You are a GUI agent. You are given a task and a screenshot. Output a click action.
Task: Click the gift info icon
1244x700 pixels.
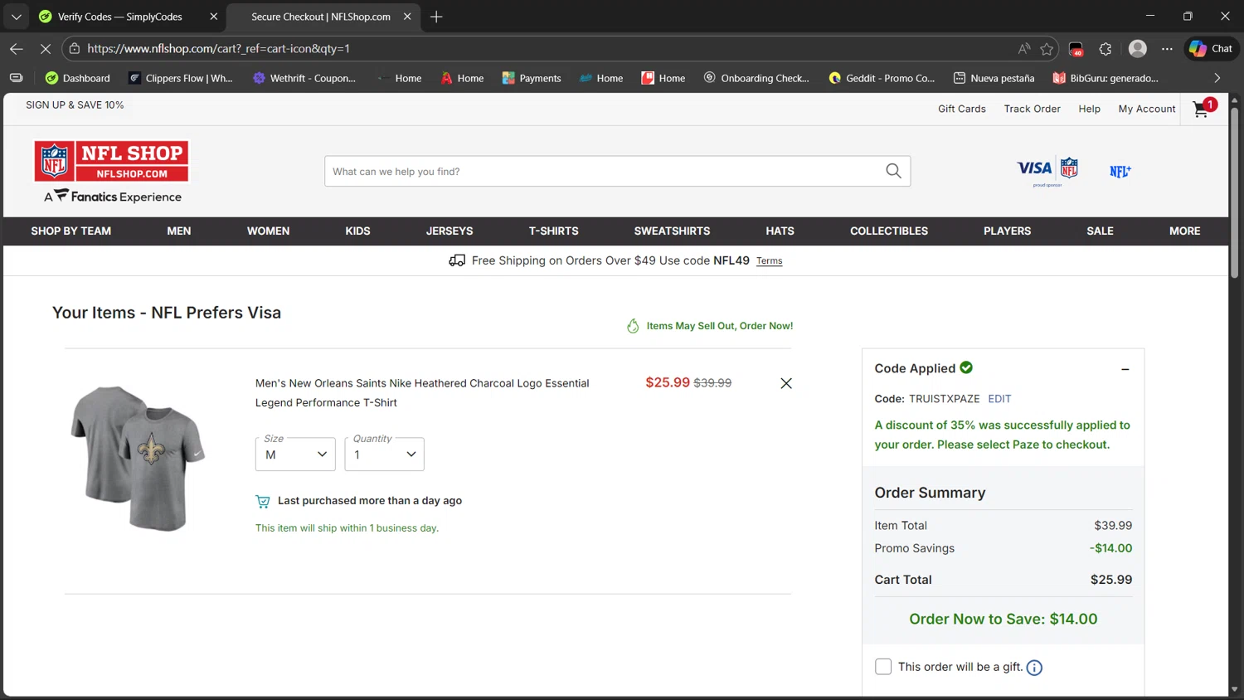[x=1034, y=668]
